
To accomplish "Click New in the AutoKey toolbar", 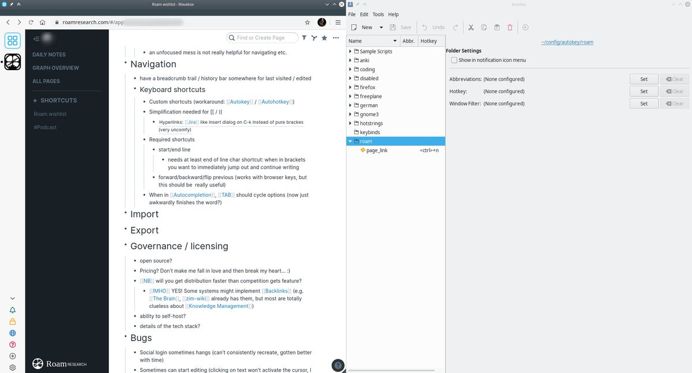I will click(x=362, y=27).
